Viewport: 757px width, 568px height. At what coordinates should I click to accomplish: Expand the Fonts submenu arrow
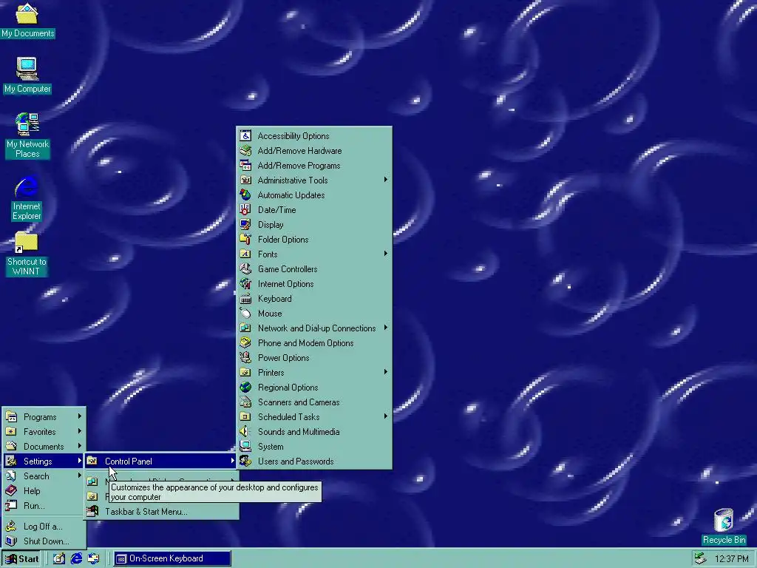385,254
